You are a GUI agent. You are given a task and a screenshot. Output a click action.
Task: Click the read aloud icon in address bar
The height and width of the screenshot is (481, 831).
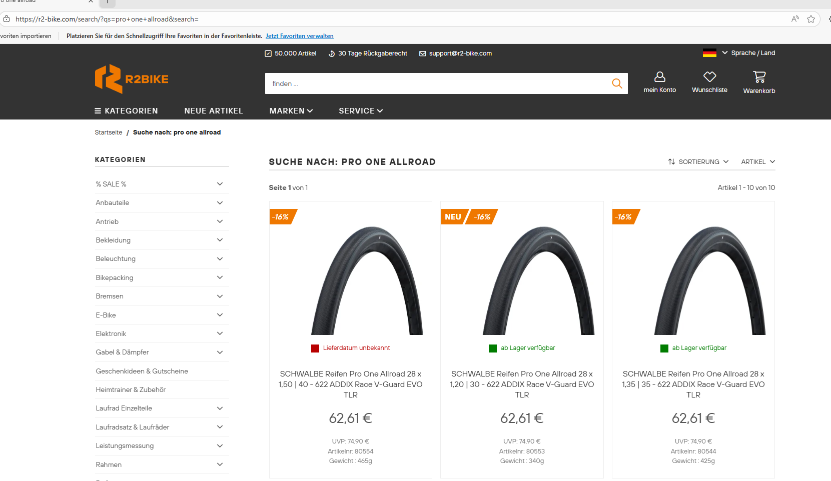795,19
